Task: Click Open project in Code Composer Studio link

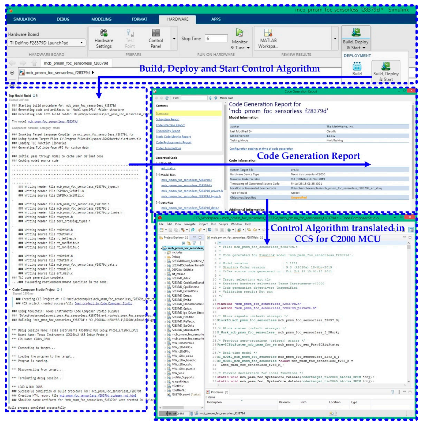Action: coord(103,303)
